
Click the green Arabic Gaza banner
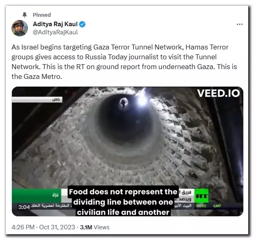tap(37, 195)
